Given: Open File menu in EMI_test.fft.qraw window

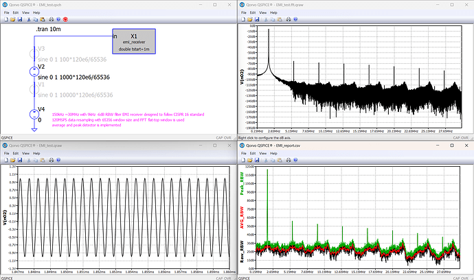Looking at the screenshot, I should coord(244,12).
